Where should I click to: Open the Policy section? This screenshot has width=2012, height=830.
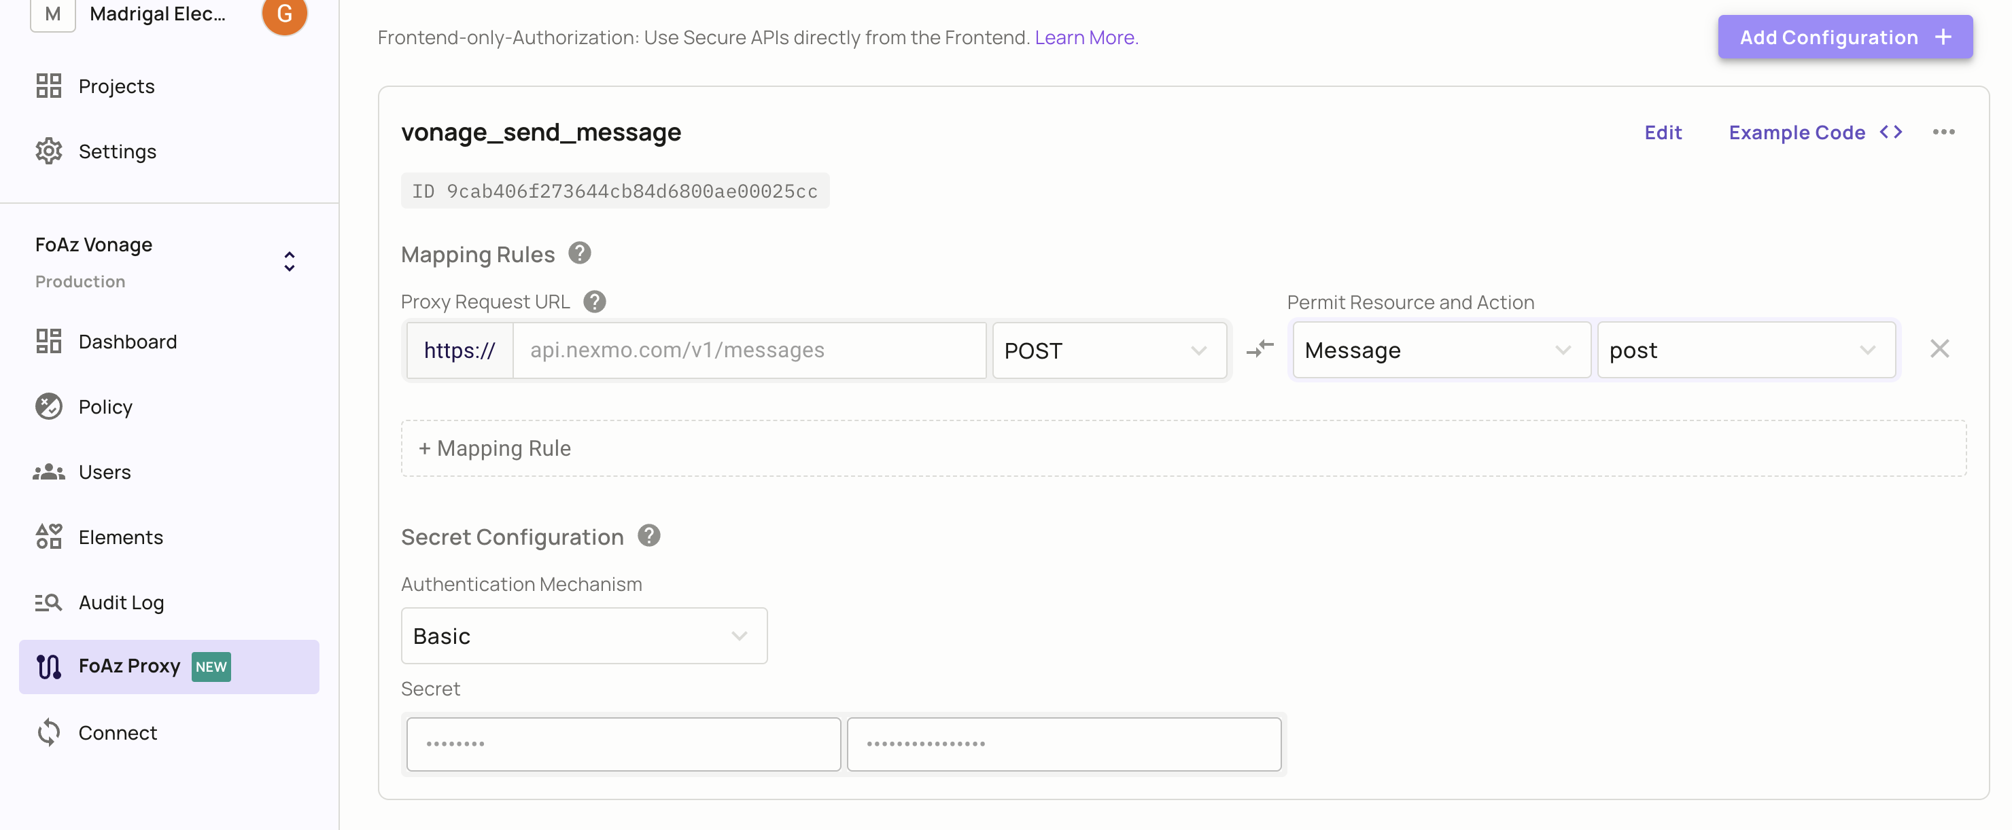click(x=105, y=407)
